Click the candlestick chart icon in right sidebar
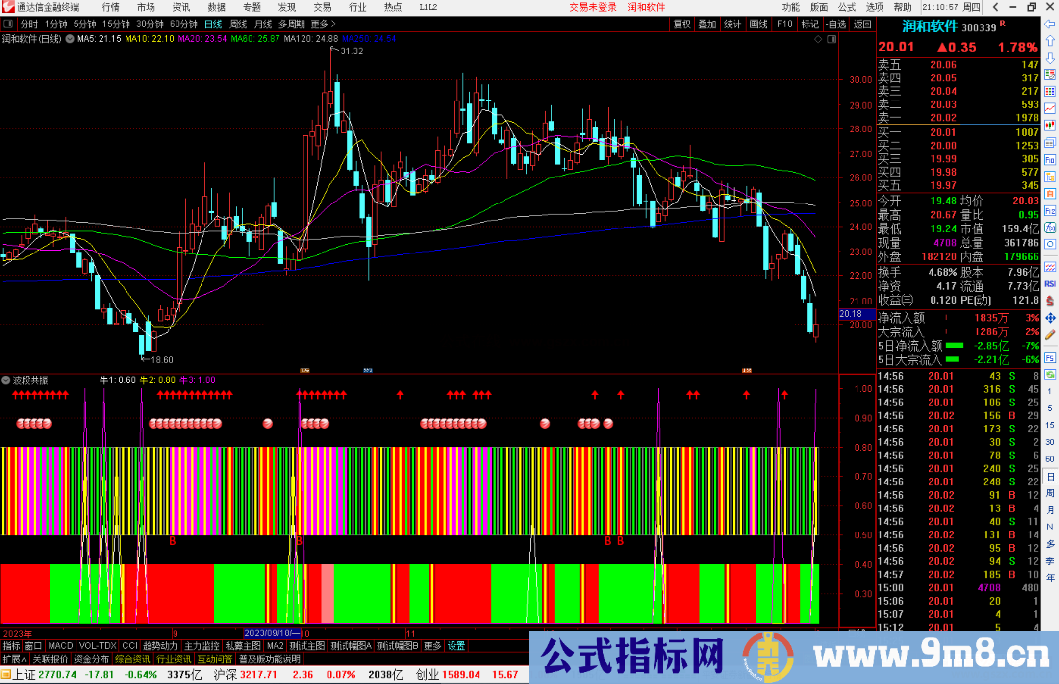This screenshot has width=1059, height=684. pyautogui.click(x=1050, y=125)
